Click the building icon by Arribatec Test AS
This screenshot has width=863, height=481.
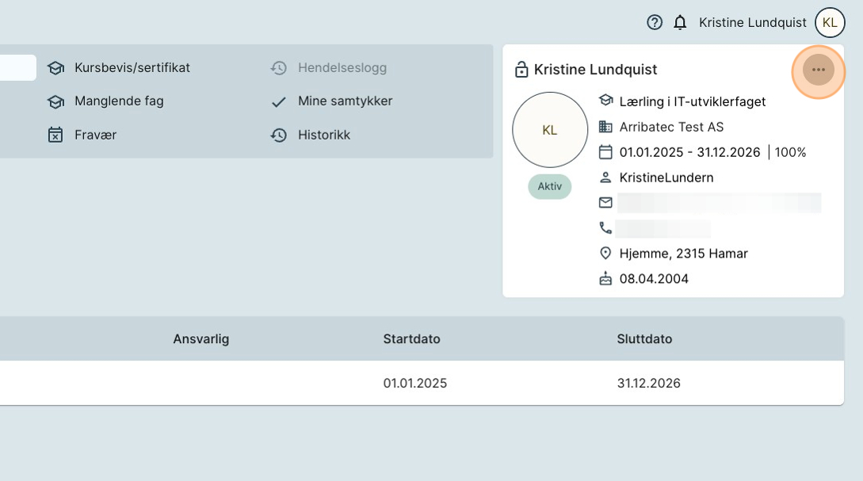coord(605,127)
